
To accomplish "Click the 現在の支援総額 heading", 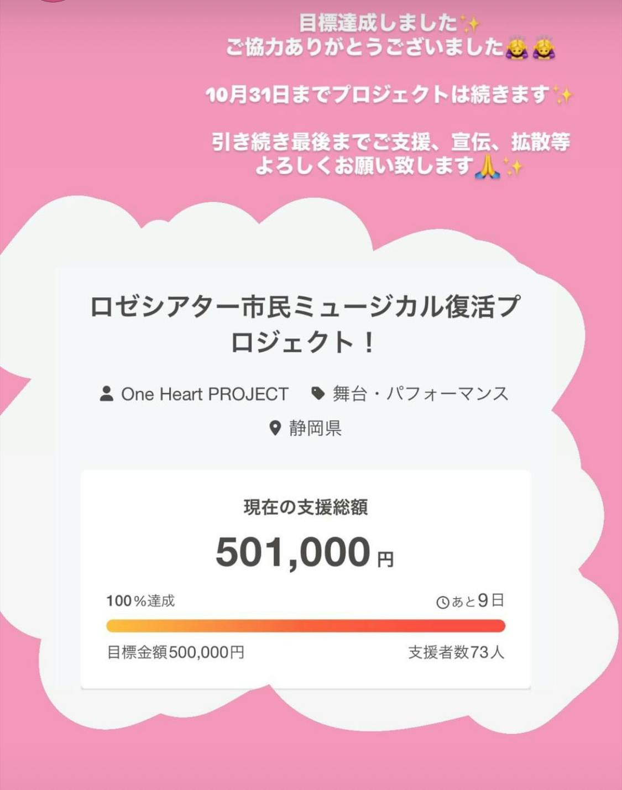I will coord(305,507).
